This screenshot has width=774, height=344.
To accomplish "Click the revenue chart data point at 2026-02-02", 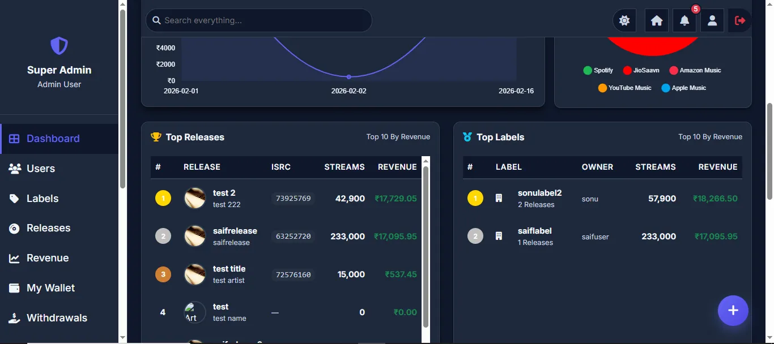I will point(348,77).
